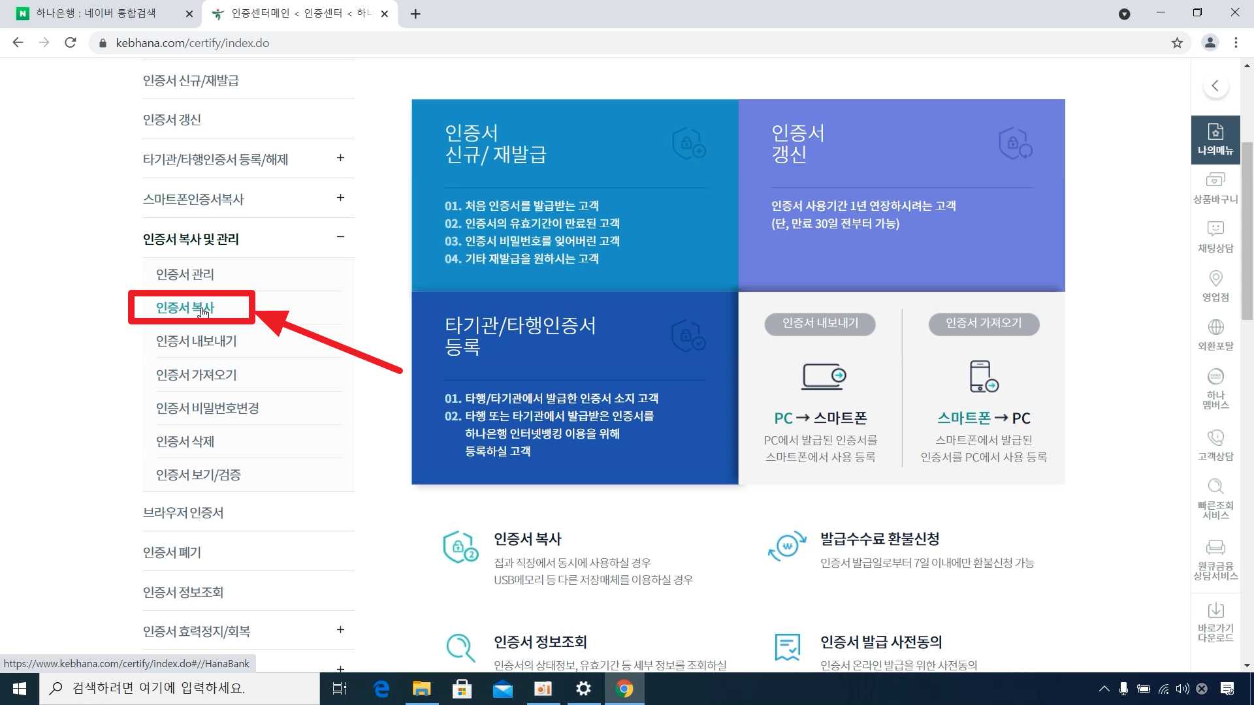The width and height of the screenshot is (1254, 705).
Task: Open 나의메뉴 in the right sidebar
Action: (x=1215, y=139)
